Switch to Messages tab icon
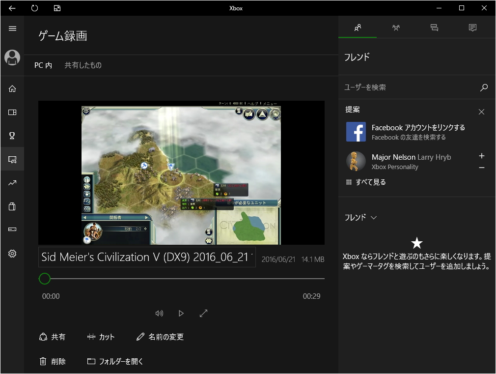The height and width of the screenshot is (374, 496). [x=434, y=28]
